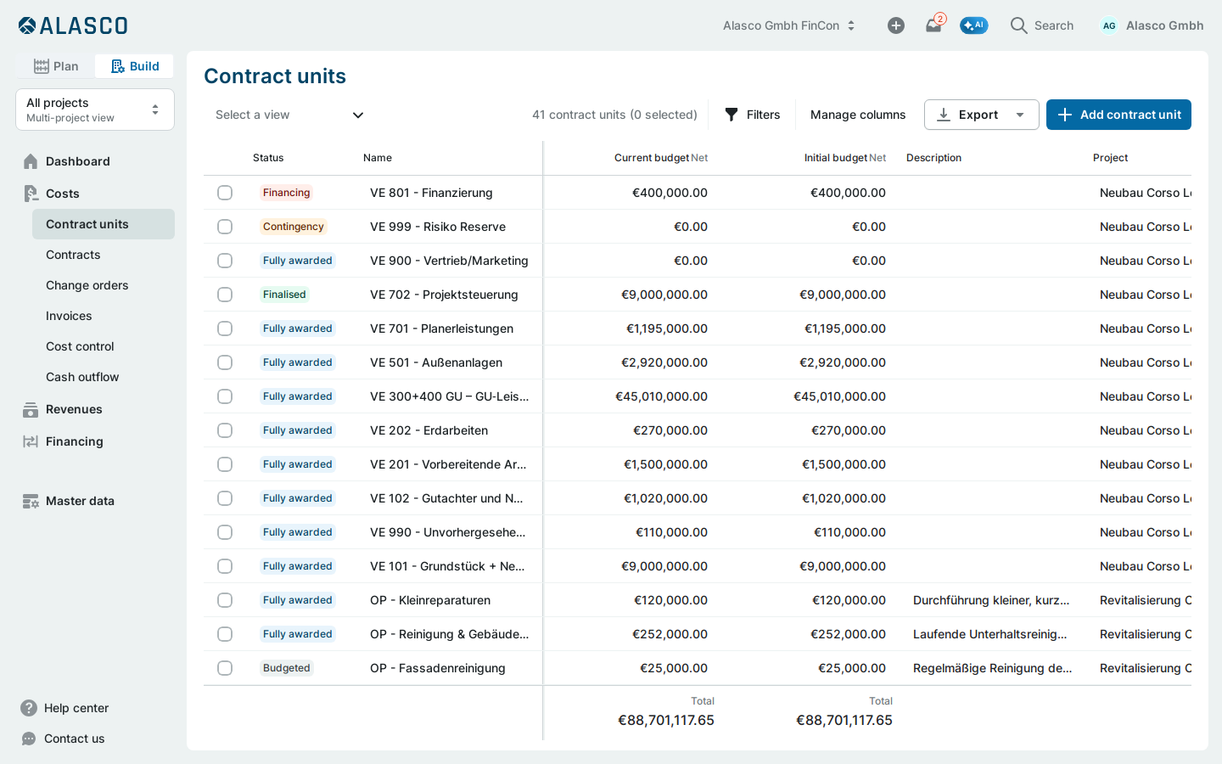1222x764 pixels.
Task: Open Help center question mark icon
Action: coord(29,708)
